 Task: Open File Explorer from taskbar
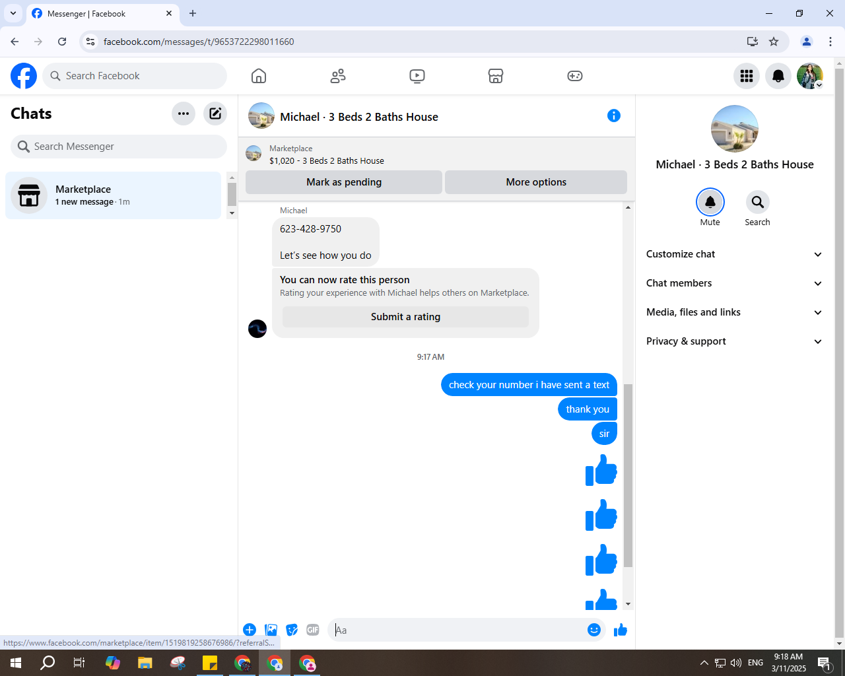(x=145, y=663)
